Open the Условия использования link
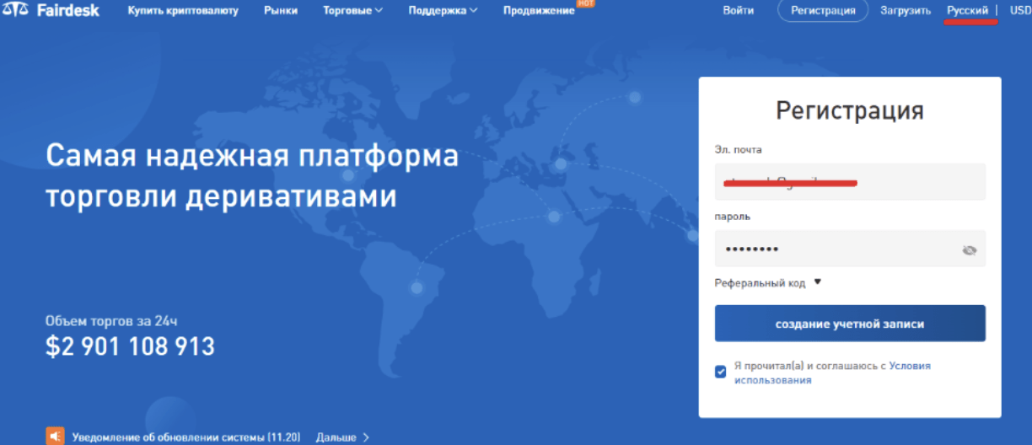Screen dimensions: 1032x445 (x=832, y=373)
